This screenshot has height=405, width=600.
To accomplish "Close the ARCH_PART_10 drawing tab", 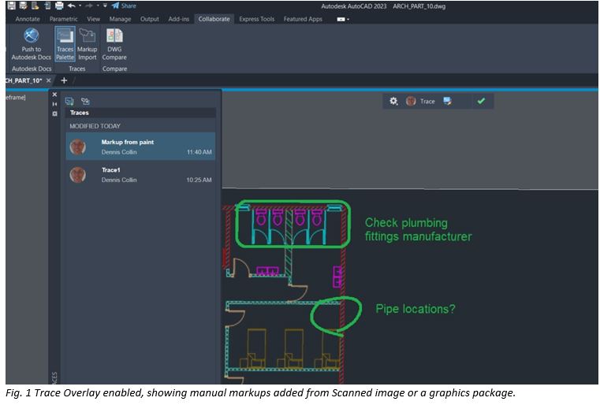I will click(49, 80).
